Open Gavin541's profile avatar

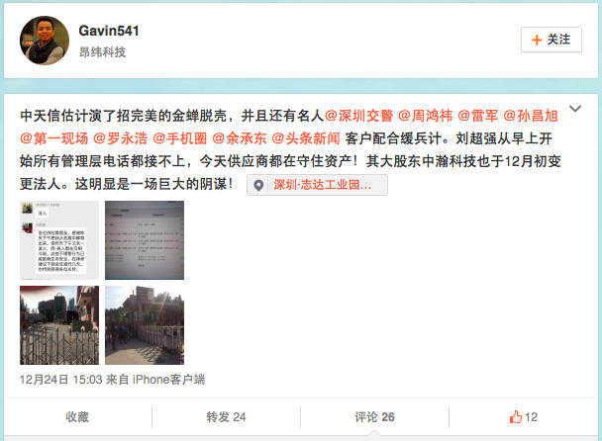[x=45, y=41]
